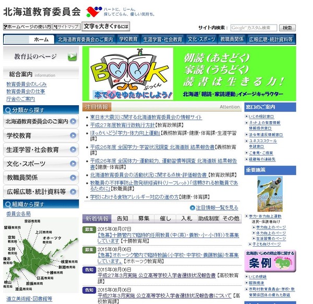Image resolution: width=313 pixels, height=304 pixels.
Task: Click the green arrow on 教育長のページ banner
Action: coord(72,56)
